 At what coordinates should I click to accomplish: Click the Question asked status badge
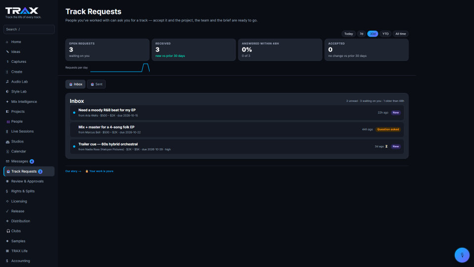pos(388,129)
